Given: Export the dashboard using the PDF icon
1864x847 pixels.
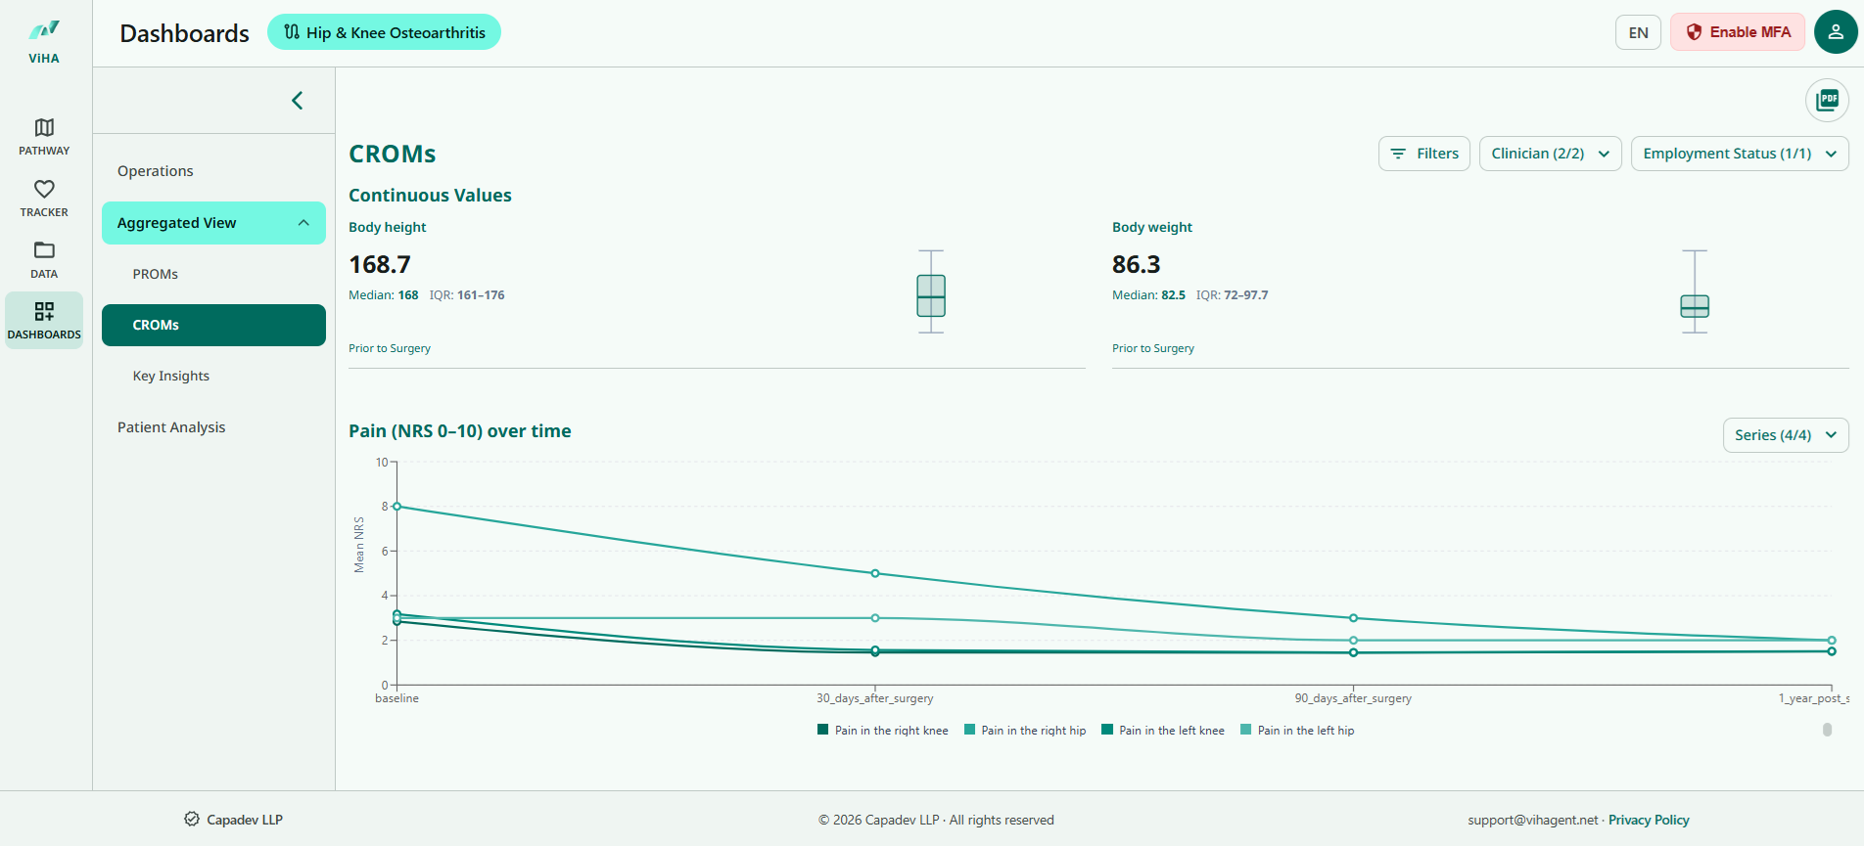Looking at the screenshot, I should [x=1827, y=100].
